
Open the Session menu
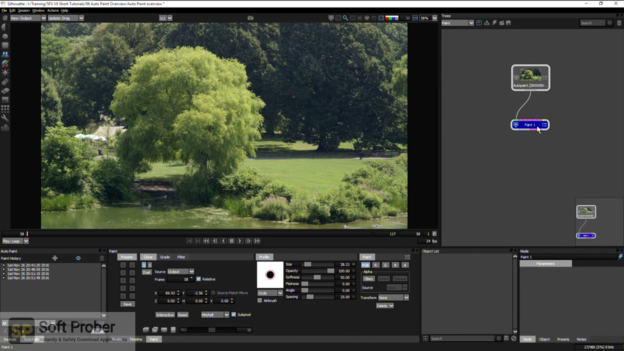point(24,11)
